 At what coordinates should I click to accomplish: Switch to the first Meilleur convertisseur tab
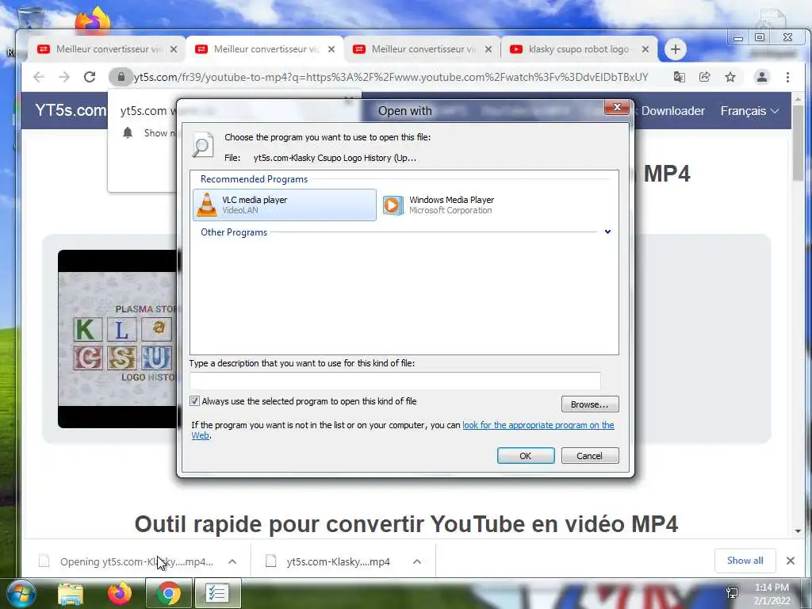(x=107, y=49)
